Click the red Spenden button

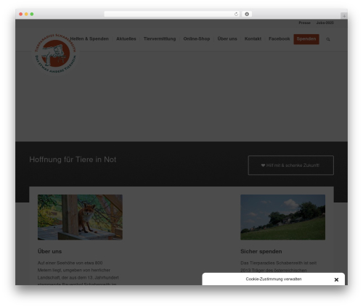click(x=306, y=39)
